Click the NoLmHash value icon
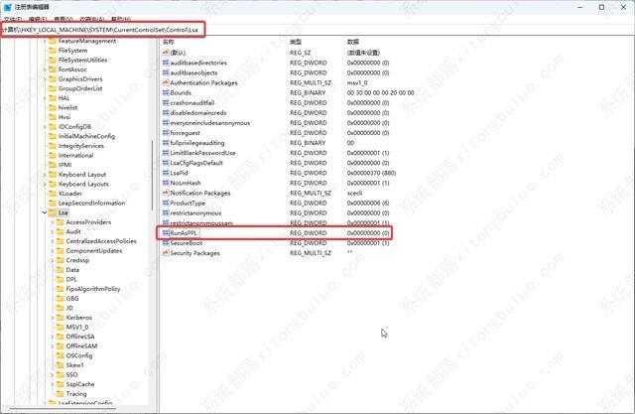 [x=166, y=183]
